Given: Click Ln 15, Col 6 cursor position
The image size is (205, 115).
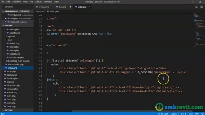Looking at the screenshot, I should tap(163, 114).
